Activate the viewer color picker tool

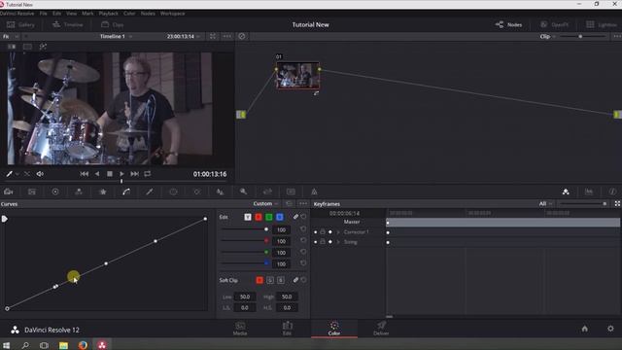[x=9, y=174]
